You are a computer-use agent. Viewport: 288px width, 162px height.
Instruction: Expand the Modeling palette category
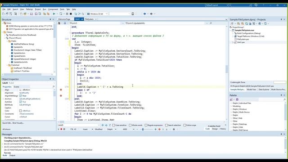(x=231, y=106)
